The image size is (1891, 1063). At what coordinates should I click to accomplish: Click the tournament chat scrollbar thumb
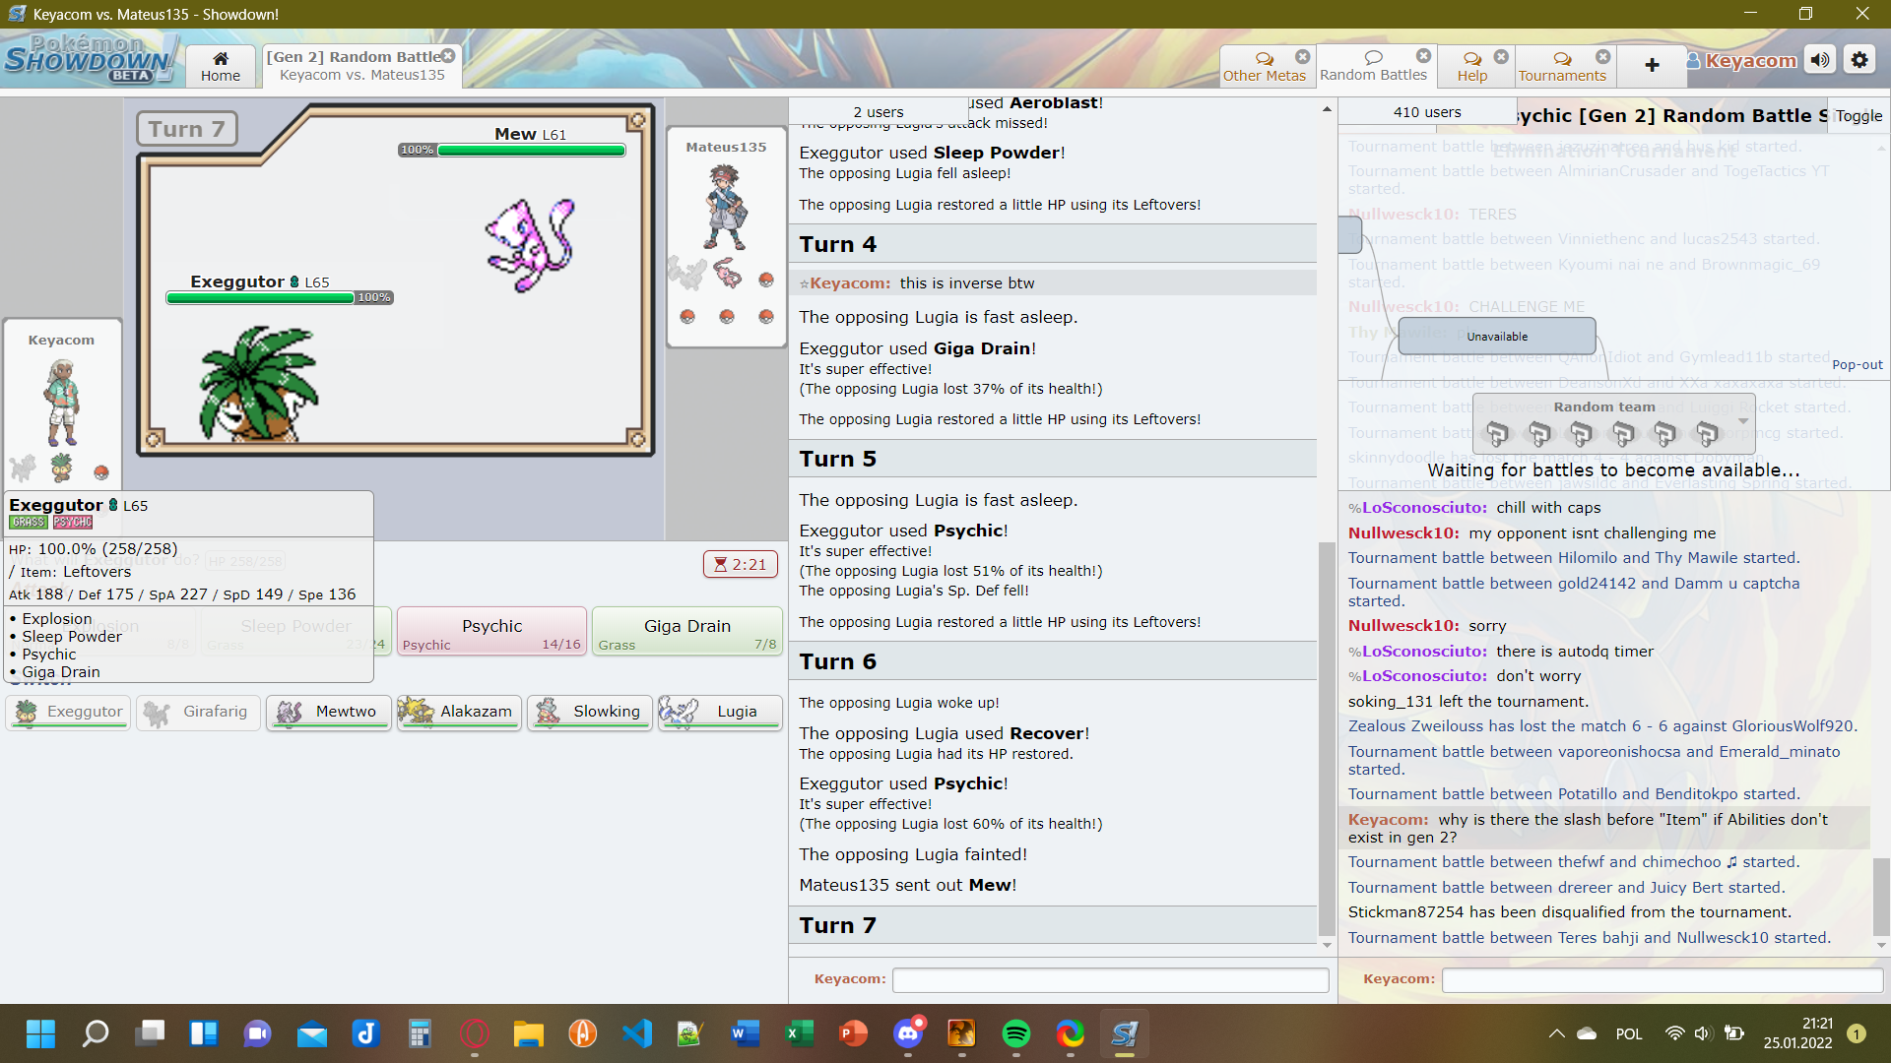click(x=1881, y=896)
